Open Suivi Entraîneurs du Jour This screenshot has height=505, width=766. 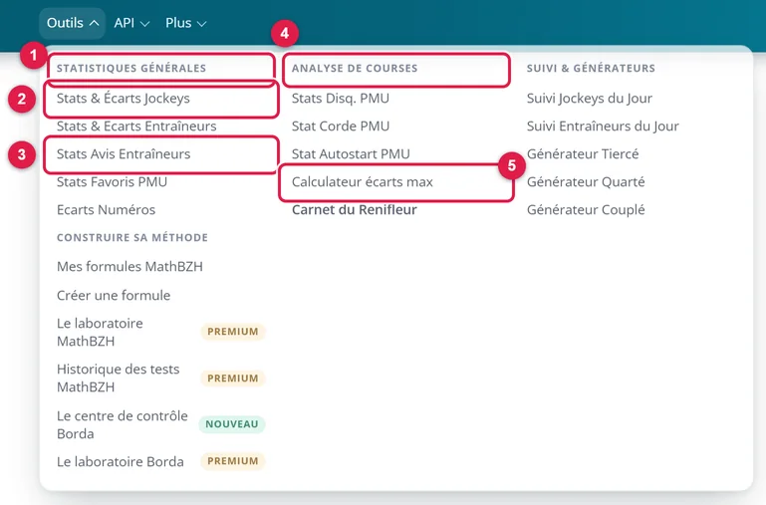coord(603,126)
